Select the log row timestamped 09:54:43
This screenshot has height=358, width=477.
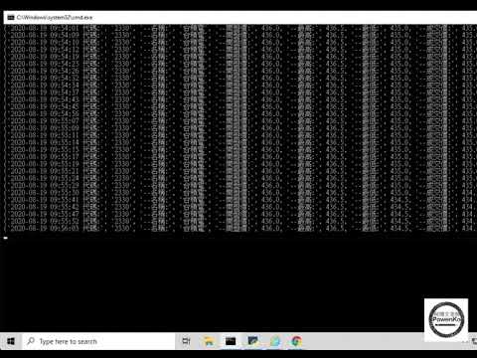240,99
